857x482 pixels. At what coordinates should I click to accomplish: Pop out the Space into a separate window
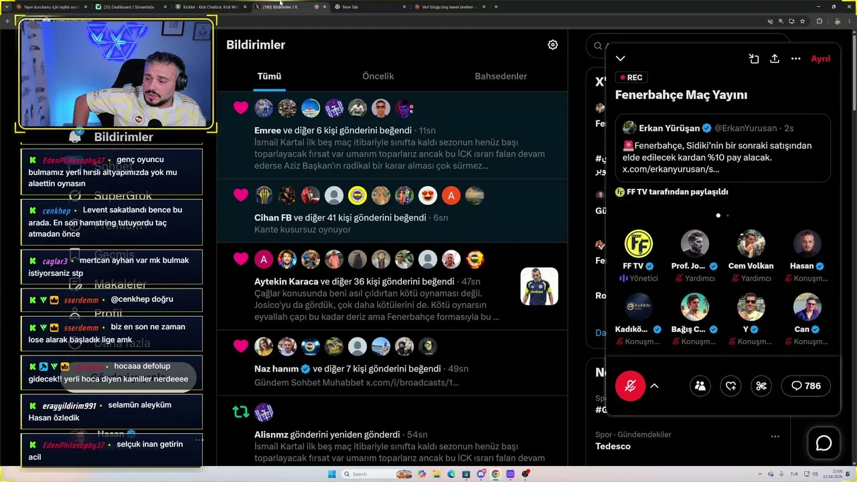pos(754,59)
